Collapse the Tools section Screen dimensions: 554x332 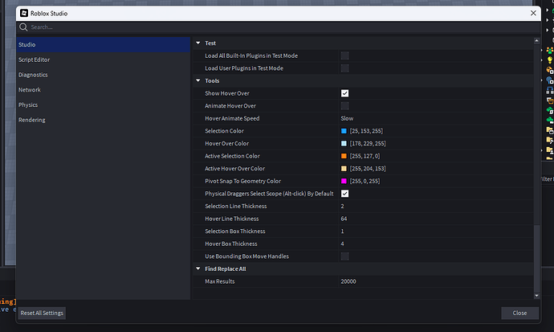[x=198, y=80]
